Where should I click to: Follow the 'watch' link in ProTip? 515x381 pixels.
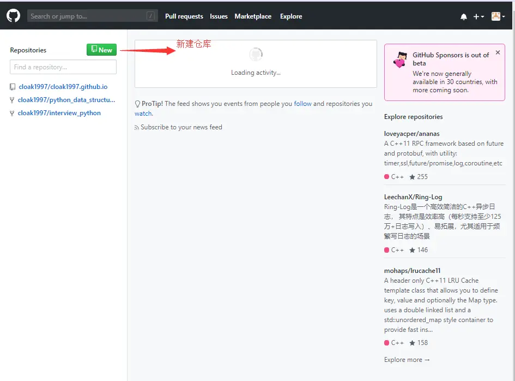143,114
